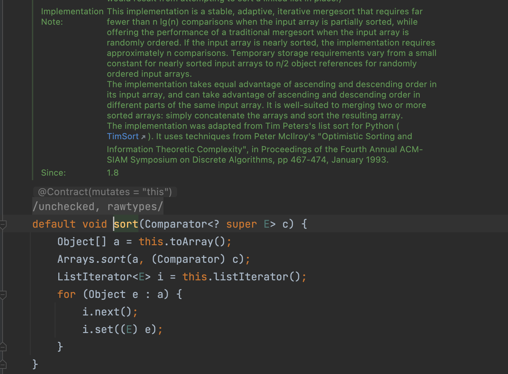Click the italic sort call after Arrays
This screenshot has width=508, height=374.
113,259
